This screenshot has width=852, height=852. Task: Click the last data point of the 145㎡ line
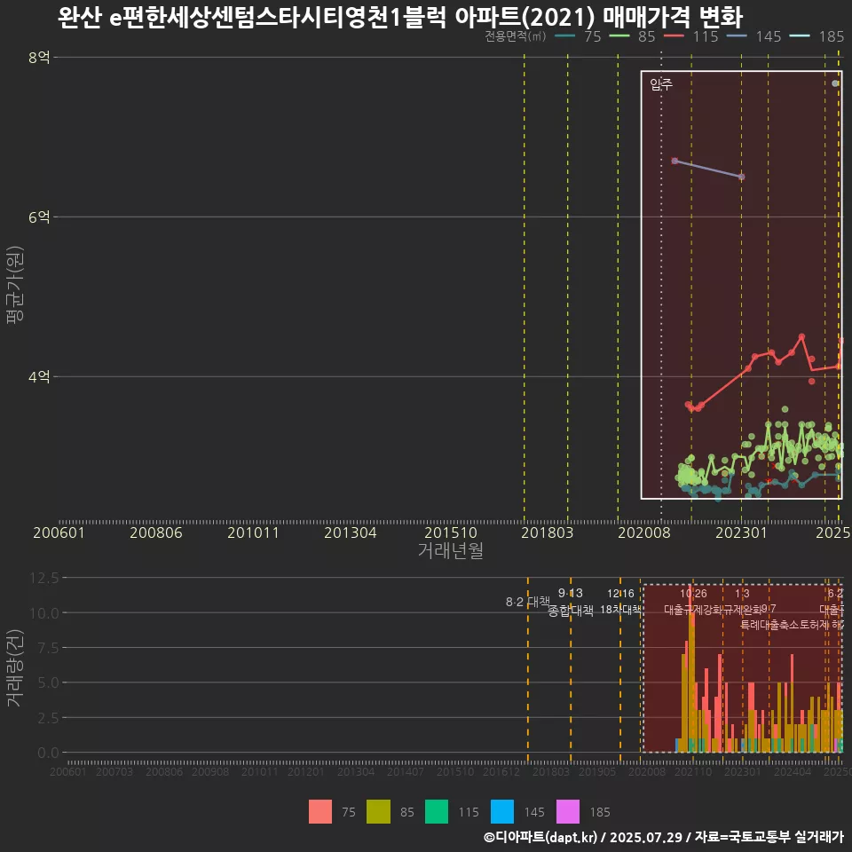[742, 177]
